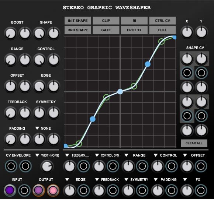Open the CONTROL OFS dropdown arrow
Screen dimensions: 214x200
pyautogui.click(x=97, y=155)
